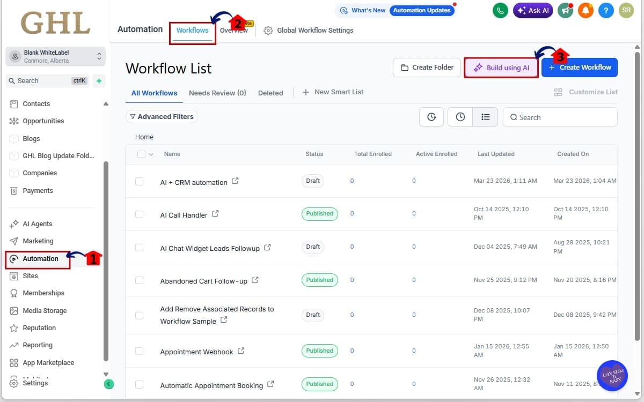
Task: Select the clock history view icon
Action: pos(460,116)
